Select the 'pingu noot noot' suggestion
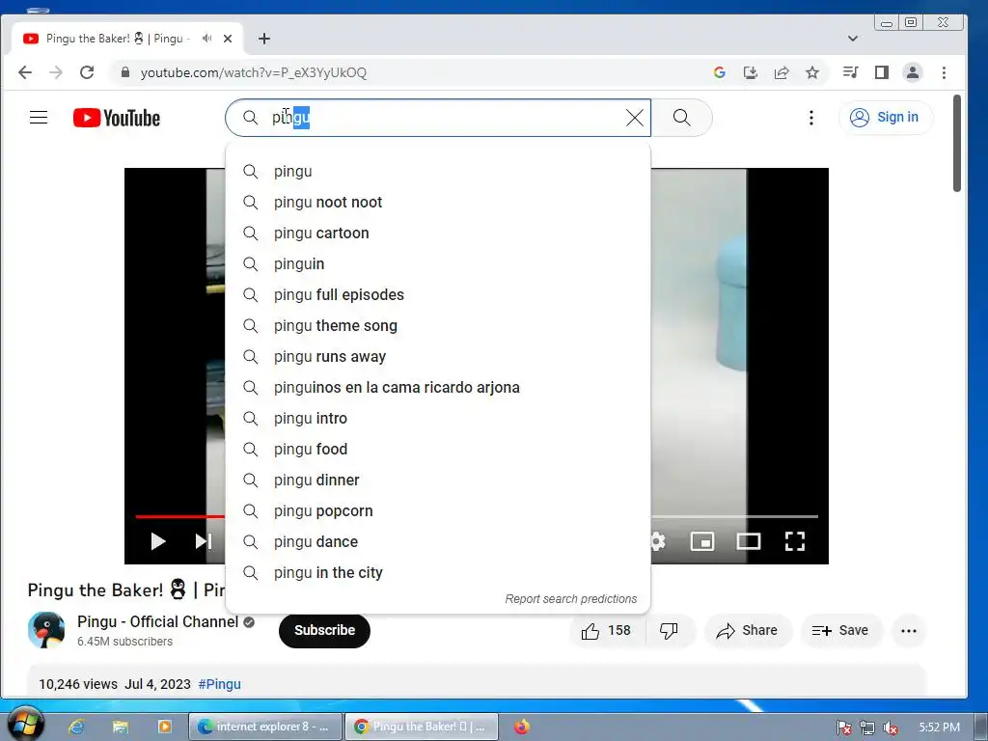This screenshot has width=988, height=741. (x=437, y=203)
